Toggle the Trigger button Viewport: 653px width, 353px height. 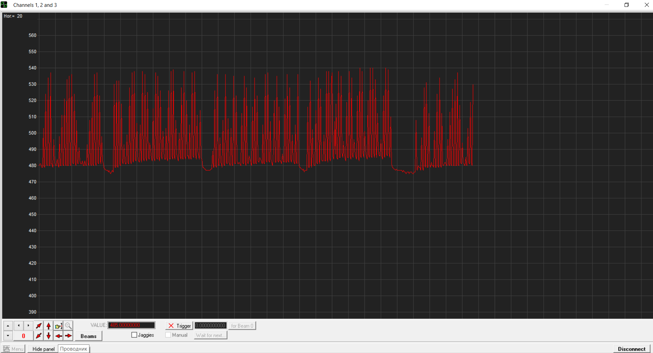click(179, 326)
